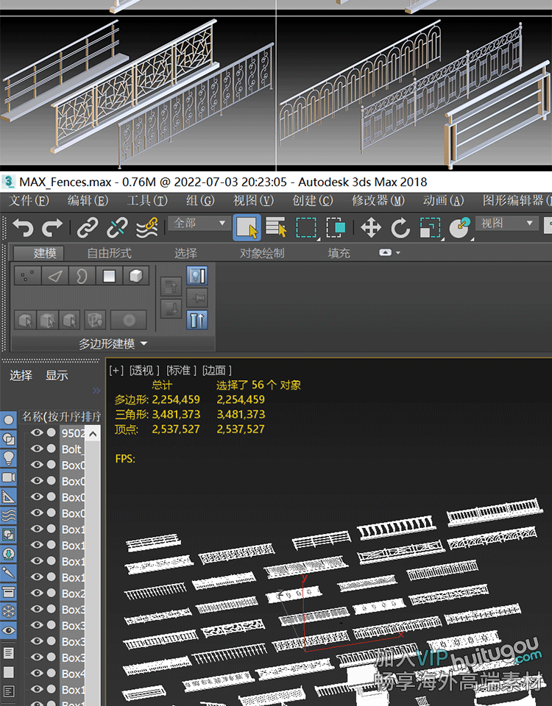Activate the Select and Link chain tool
The width and height of the screenshot is (552, 706).
[88, 228]
